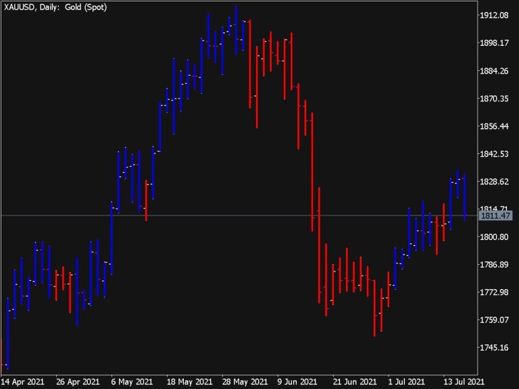Click the 6 May 2021 date label
This screenshot has height=389, width=519.
132,382
